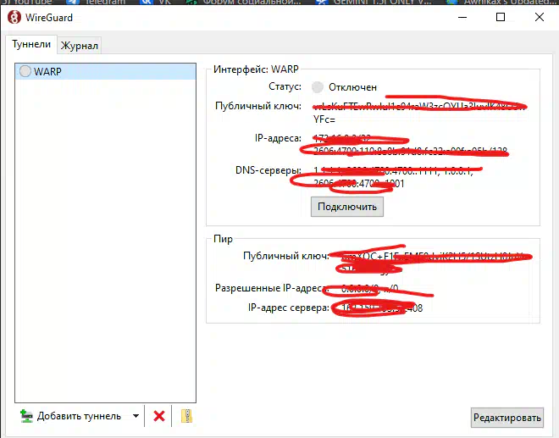Screen dimensions: 559x438
Task: Click the add tunnel icon with green plus
Action: [x=26, y=416]
